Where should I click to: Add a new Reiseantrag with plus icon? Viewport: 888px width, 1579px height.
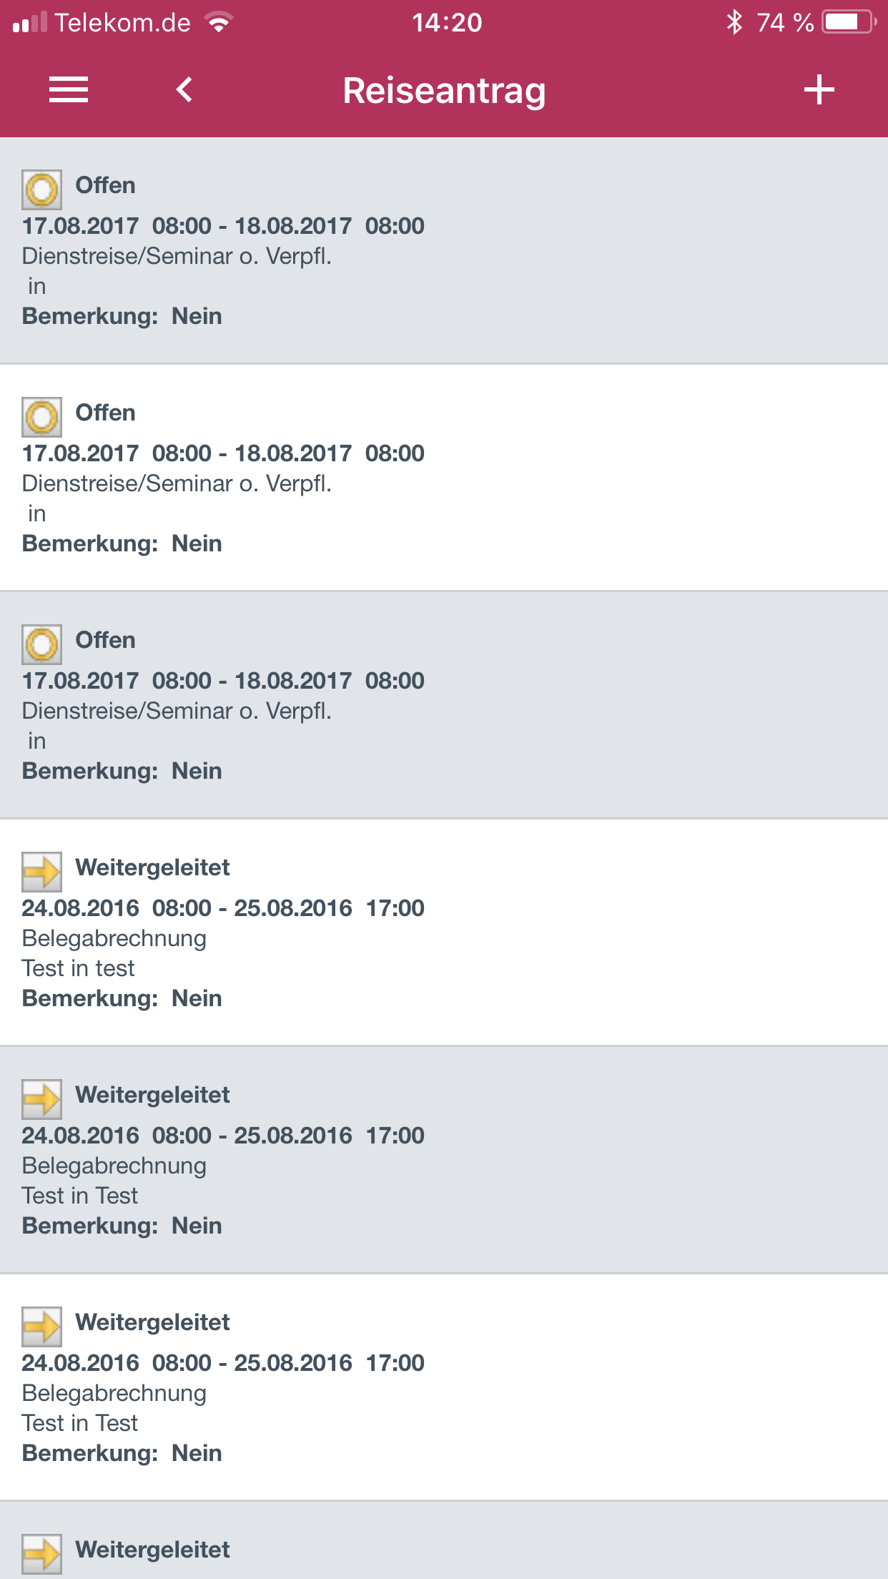pos(819,90)
